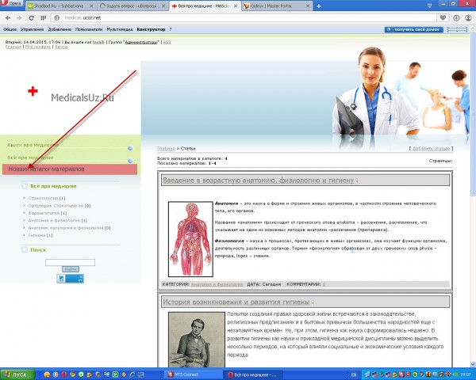This screenshot has width=476, height=380.
Task: Open the Управление admin menu
Action: (x=33, y=29)
